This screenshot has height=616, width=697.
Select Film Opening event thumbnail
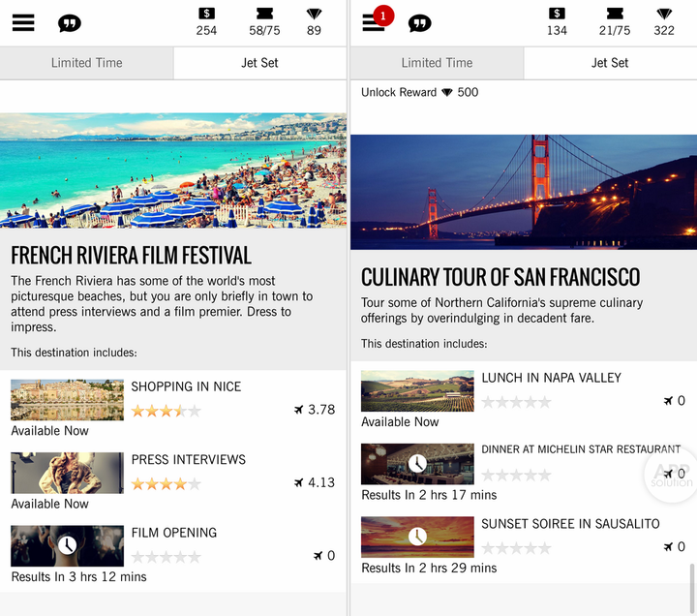[67, 545]
